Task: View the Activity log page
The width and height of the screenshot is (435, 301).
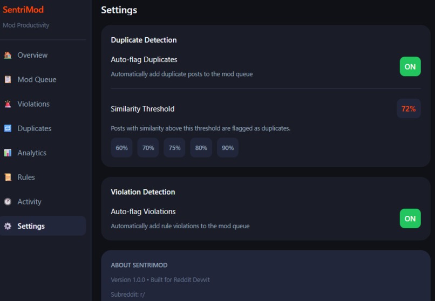Action: click(43, 202)
